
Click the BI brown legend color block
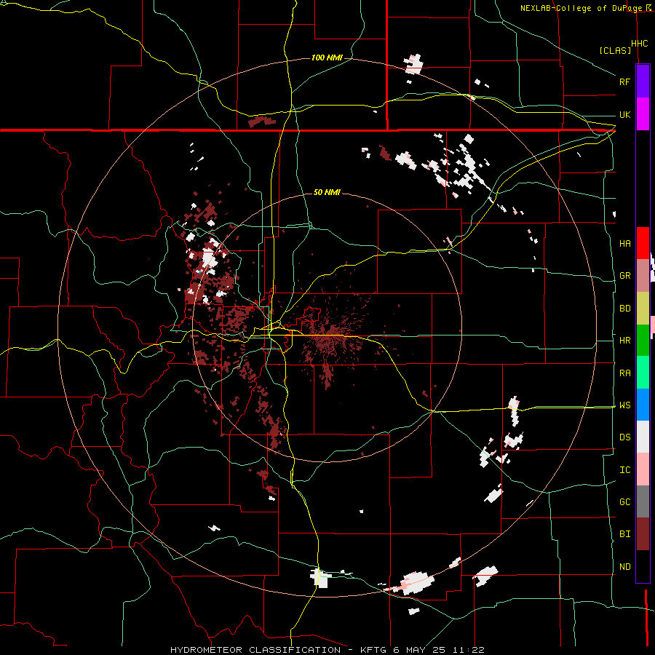[643, 534]
